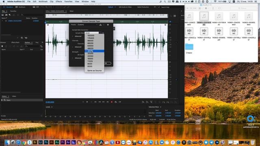Open the Window menu
Image resolution: width=260 pixels, height=146 pixels.
coord(85,2)
